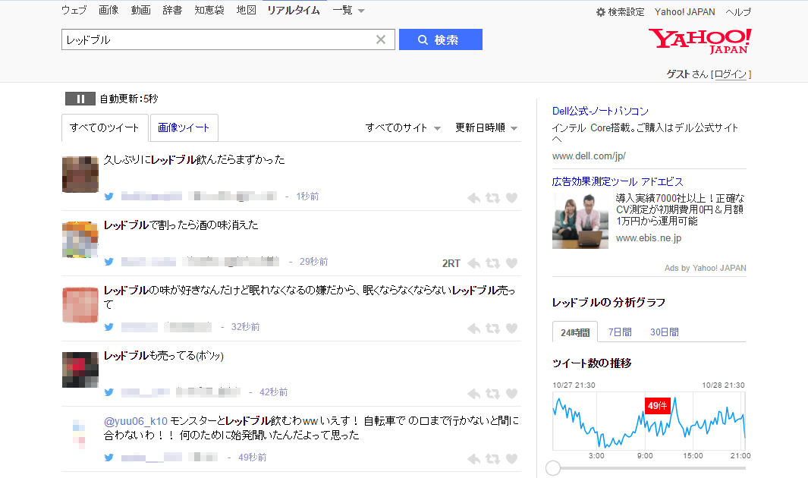Switch to the ウェブ search tab
This screenshot has height=478, width=808.
(74, 11)
